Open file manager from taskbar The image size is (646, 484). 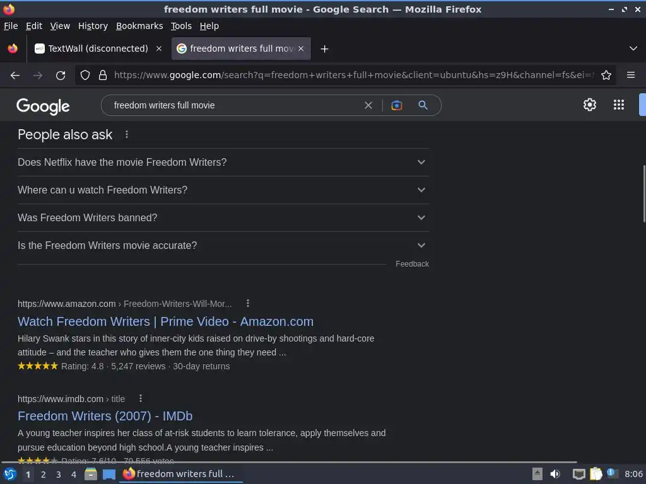[91, 474]
